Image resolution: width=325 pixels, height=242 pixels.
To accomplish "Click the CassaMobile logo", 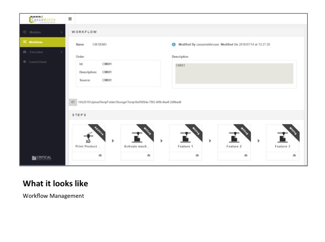I will click(43, 19).
